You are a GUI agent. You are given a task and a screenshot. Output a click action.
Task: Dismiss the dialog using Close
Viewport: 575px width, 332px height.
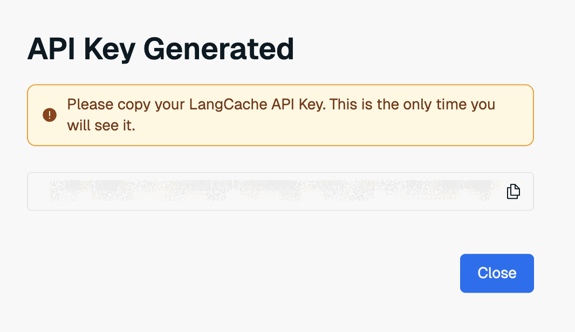[x=496, y=273]
